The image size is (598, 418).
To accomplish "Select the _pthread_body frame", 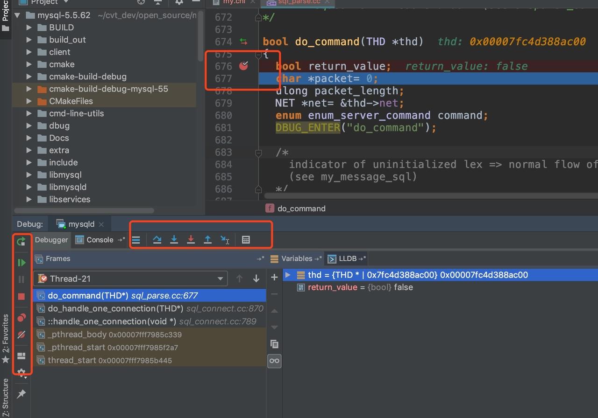I will 149,334.
